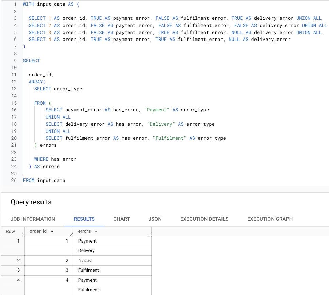Click the Row column resize handle
329x295 pixels.
click(x=23, y=234)
